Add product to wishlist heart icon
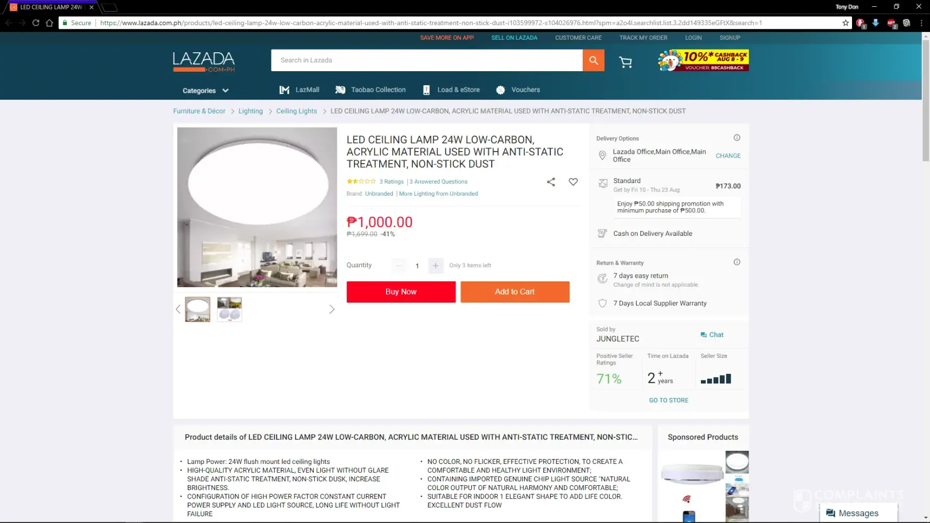930x523 pixels. (573, 181)
